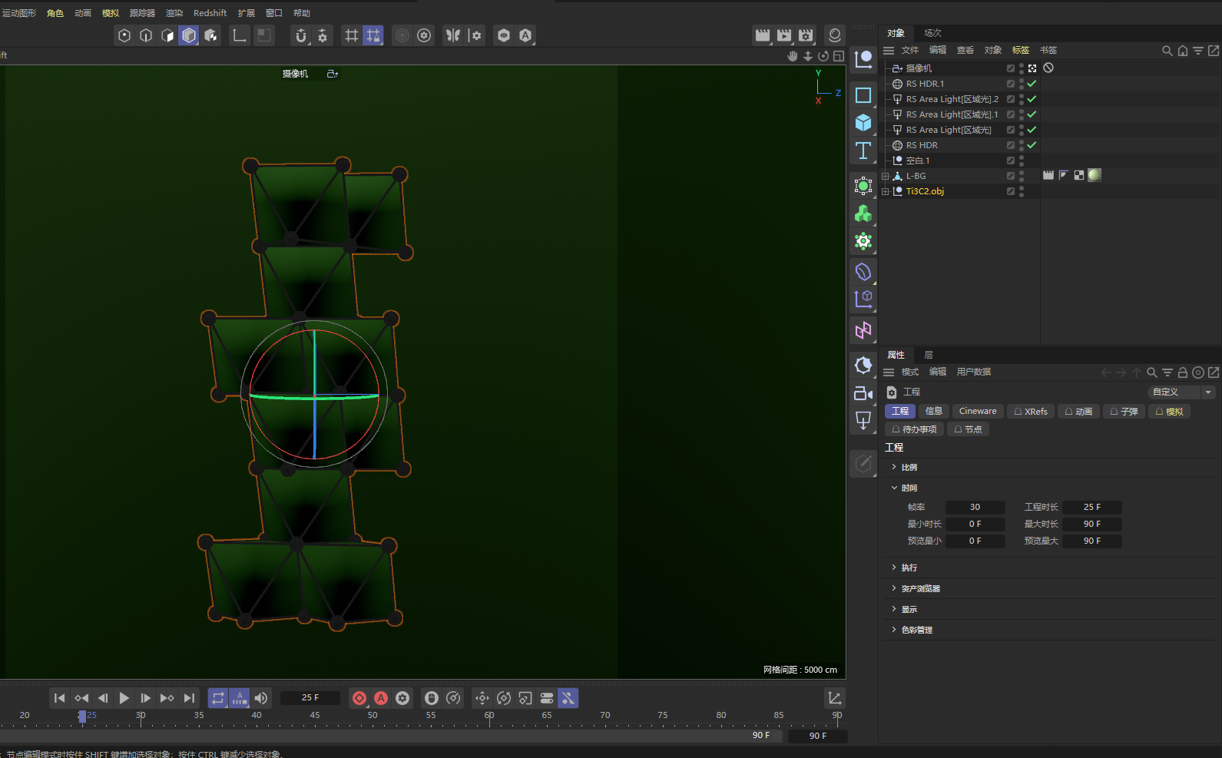The height and width of the screenshot is (758, 1222).
Task: Open the timeline dope sheet icon
Action: point(835,698)
